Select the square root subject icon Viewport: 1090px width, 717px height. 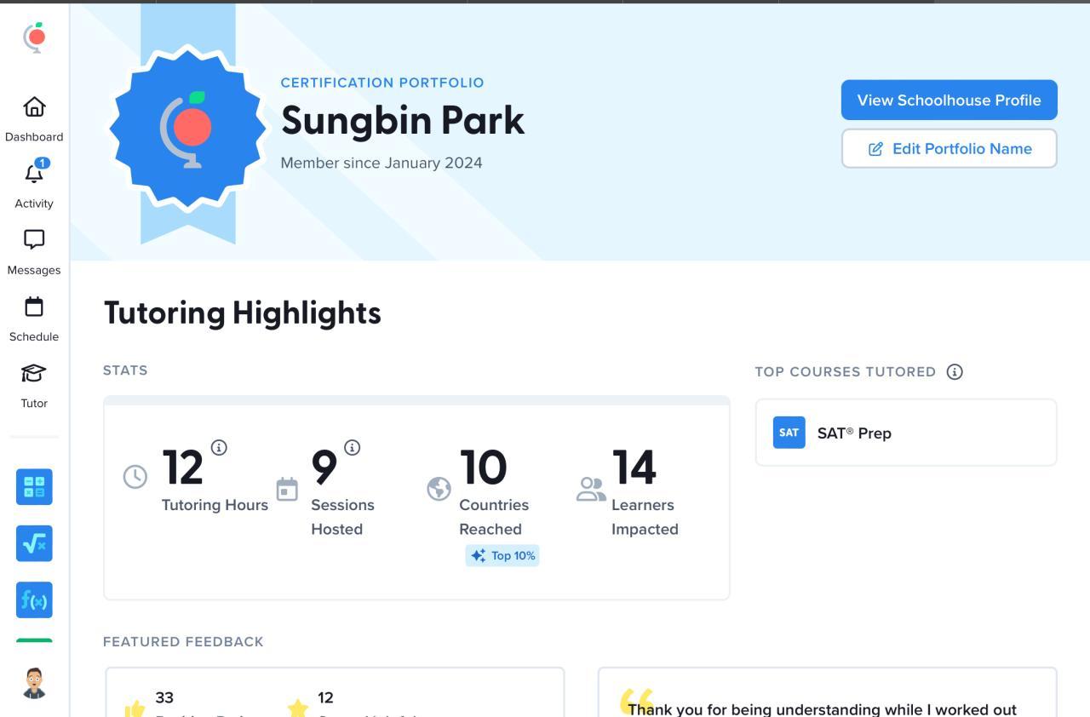34,543
